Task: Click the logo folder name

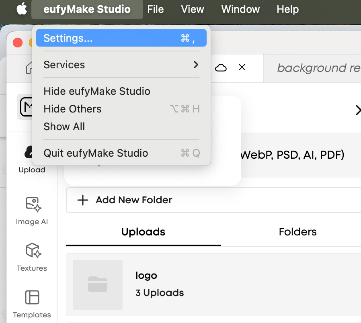Action: pos(146,276)
